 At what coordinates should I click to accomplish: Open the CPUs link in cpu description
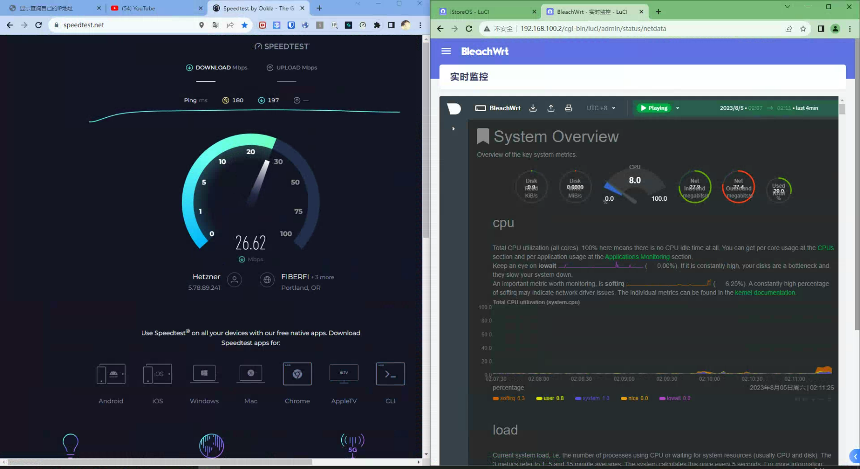(x=825, y=248)
